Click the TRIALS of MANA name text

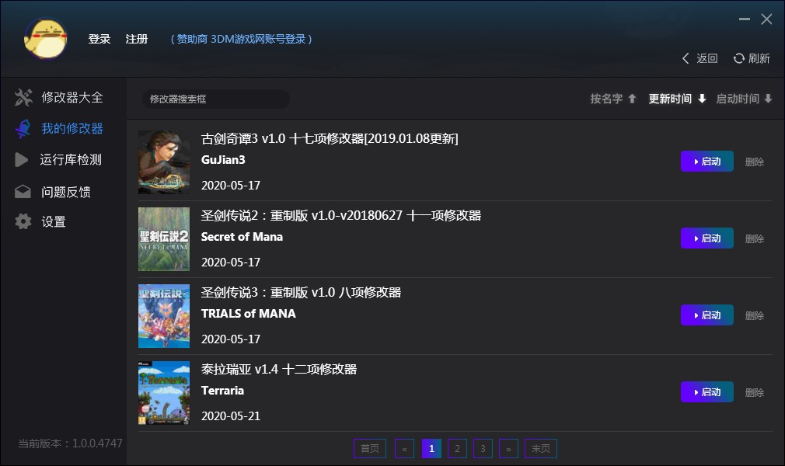(248, 313)
